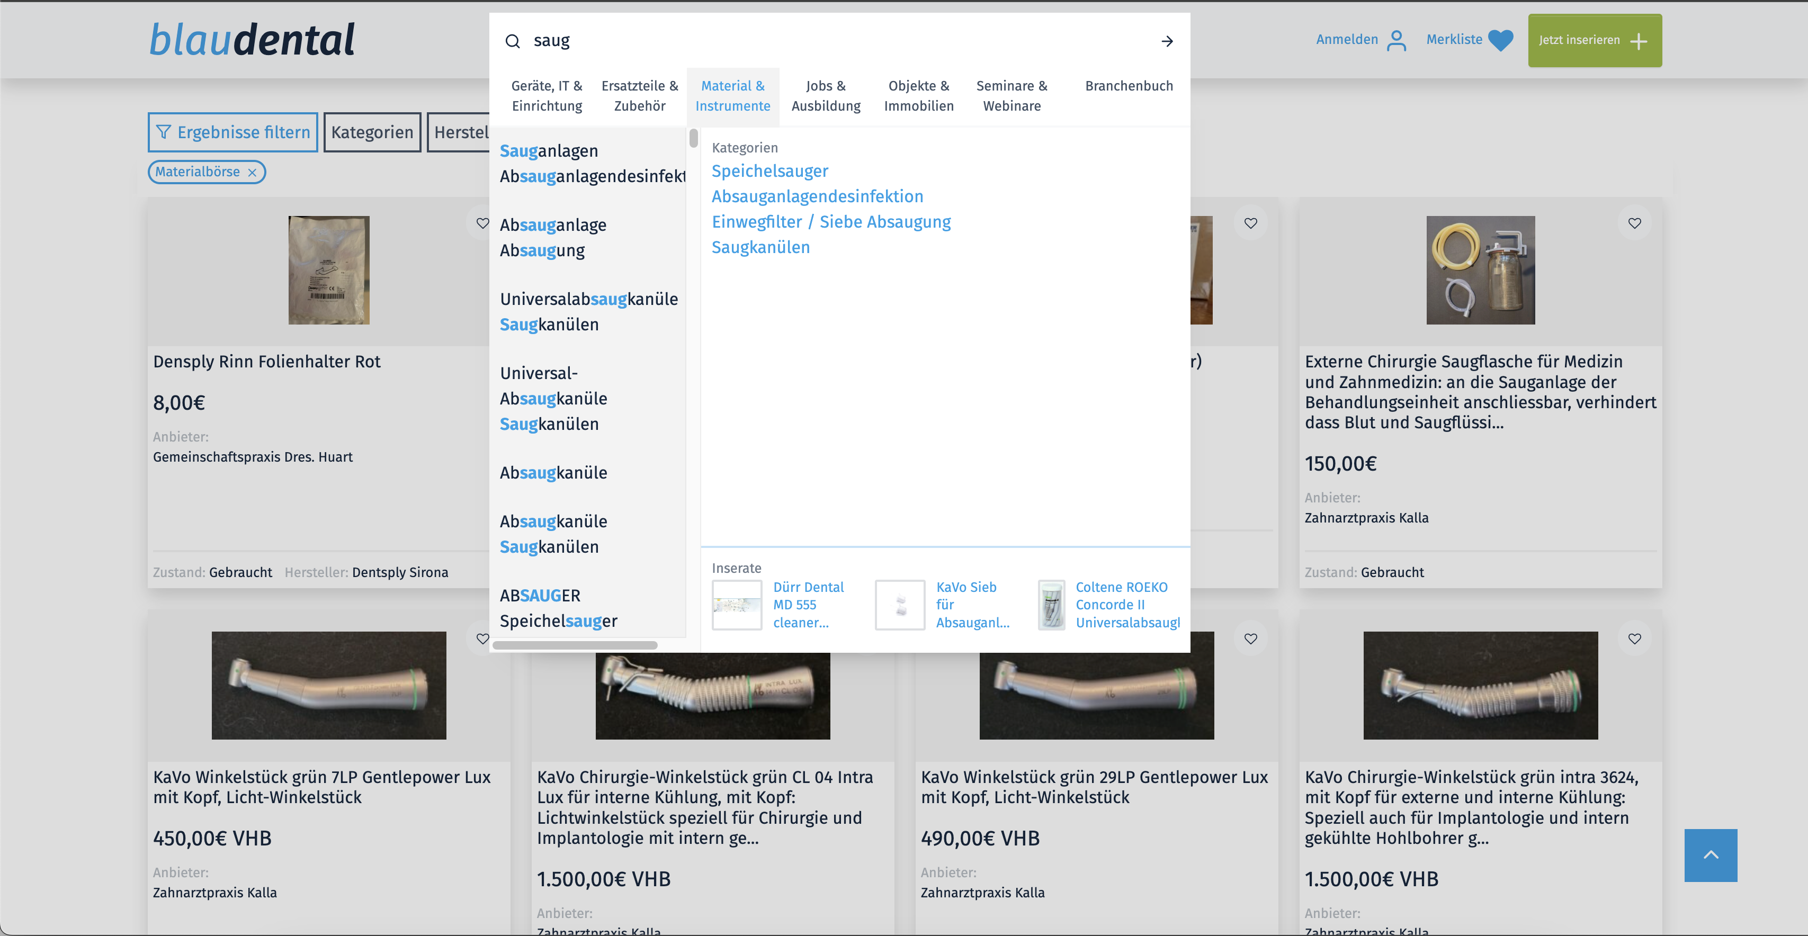Favorite the KaVo Winkelstück 29LP listing
Viewport: 1808px width, 936px height.
[x=1251, y=638]
